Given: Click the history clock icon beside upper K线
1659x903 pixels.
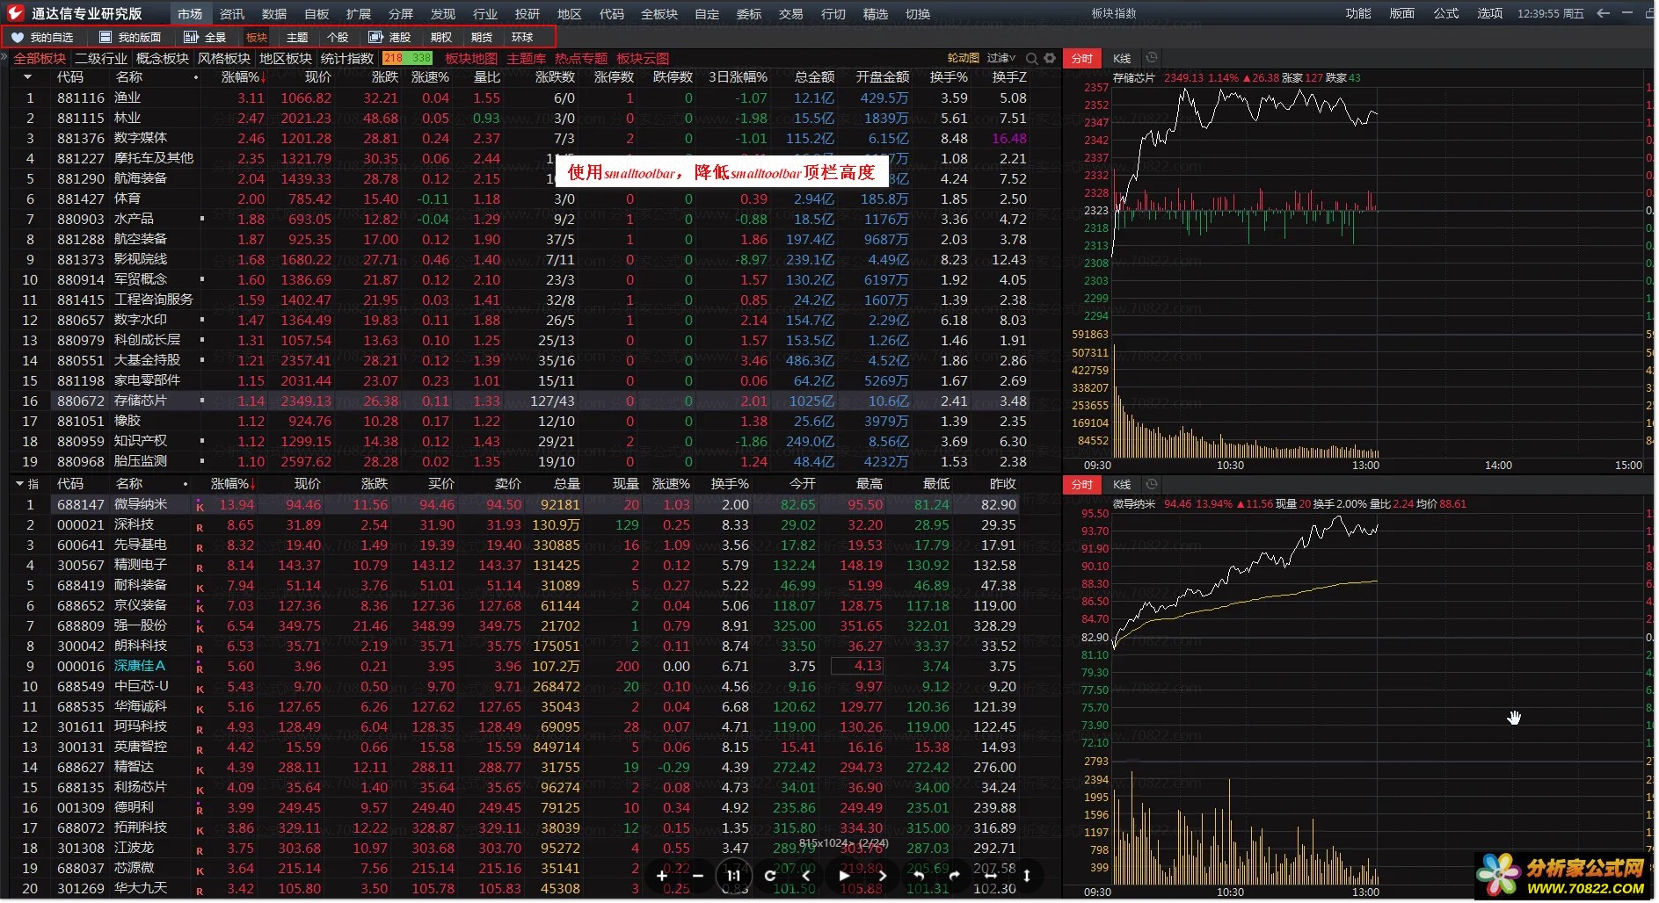Looking at the screenshot, I should 1151,59.
